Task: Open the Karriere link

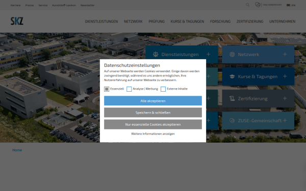Action: 15,5
